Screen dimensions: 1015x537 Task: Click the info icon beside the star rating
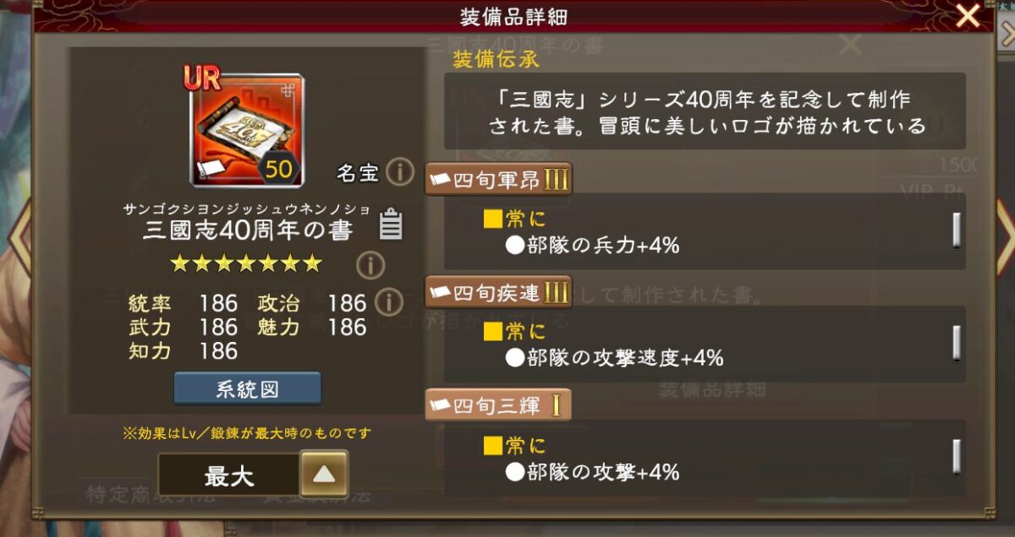370,265
